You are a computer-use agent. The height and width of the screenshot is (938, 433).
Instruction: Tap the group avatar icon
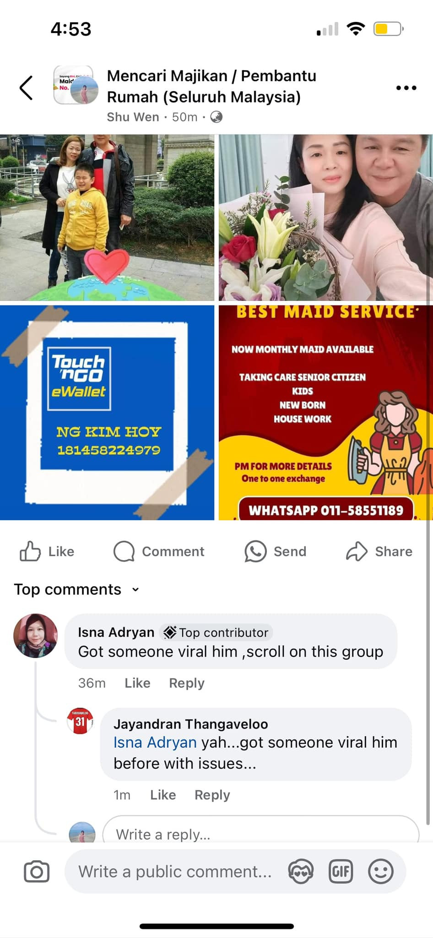(x=76, y=85)
